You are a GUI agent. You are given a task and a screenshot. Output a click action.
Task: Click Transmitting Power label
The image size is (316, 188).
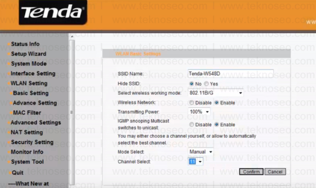(138, 112)
